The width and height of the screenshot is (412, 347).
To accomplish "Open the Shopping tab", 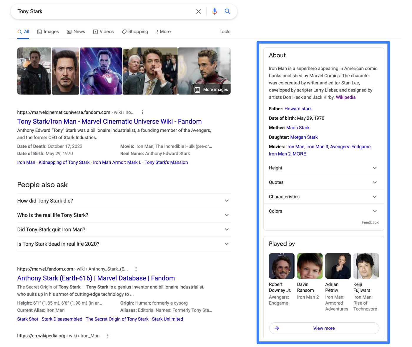I will click(x=135, y=32).
